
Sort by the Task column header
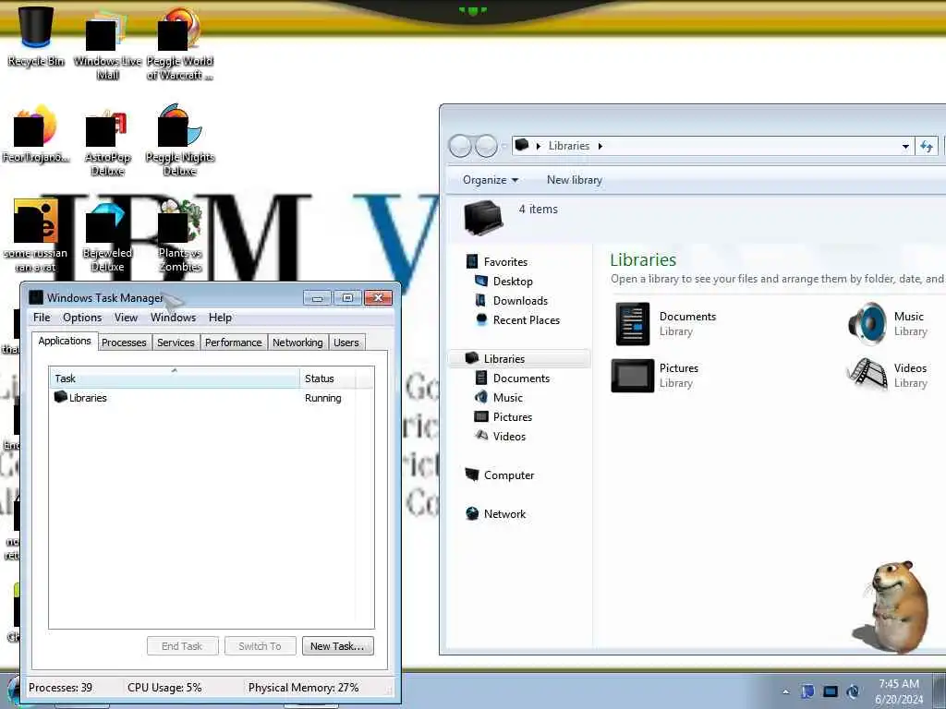(175, 378)
